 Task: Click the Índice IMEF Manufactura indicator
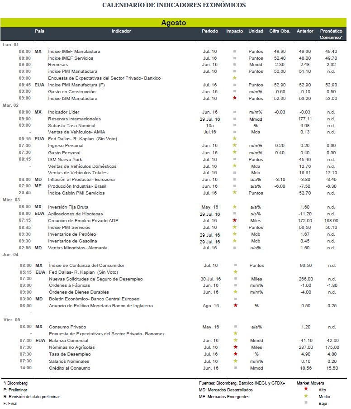pos(74,52)
